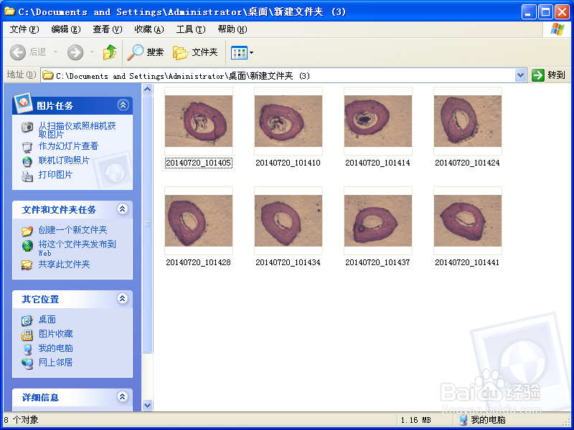Viewport: 574px width, 430px height.
Task: Click the 共享此文件夹 link
Action: [x=64, y=264]
